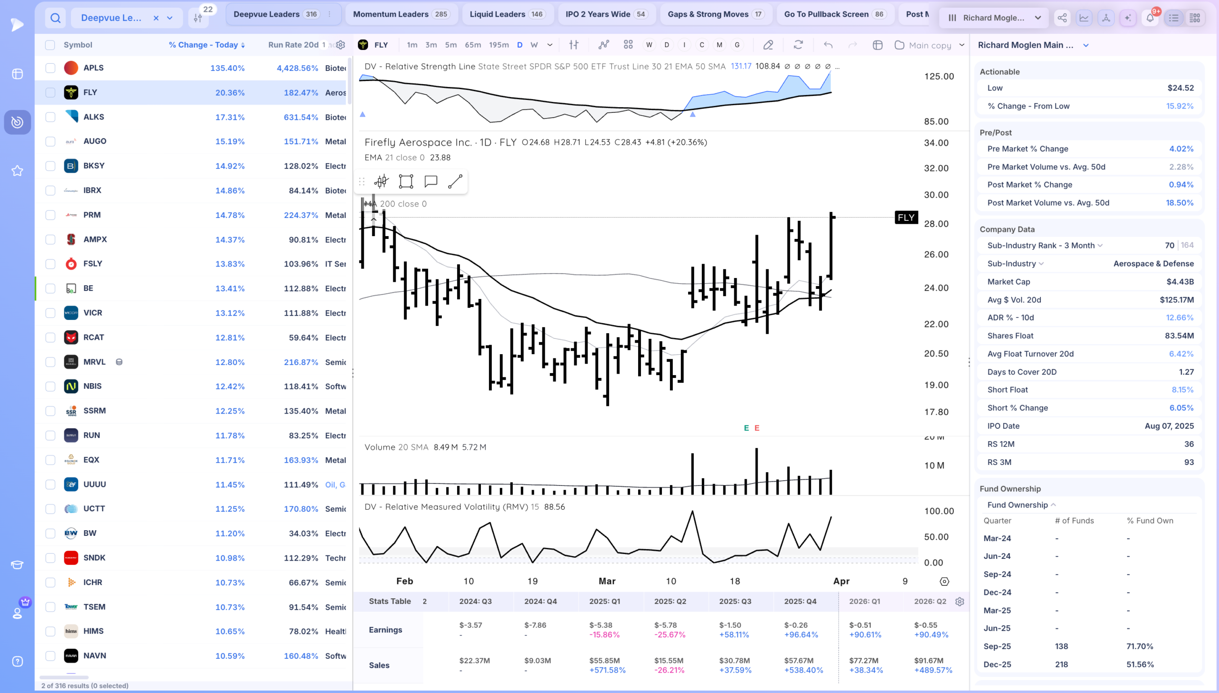Viewport: 1219px width, 693px height.
Task: Select the rectangle drawing tool
Action: (x=406, y=181)
